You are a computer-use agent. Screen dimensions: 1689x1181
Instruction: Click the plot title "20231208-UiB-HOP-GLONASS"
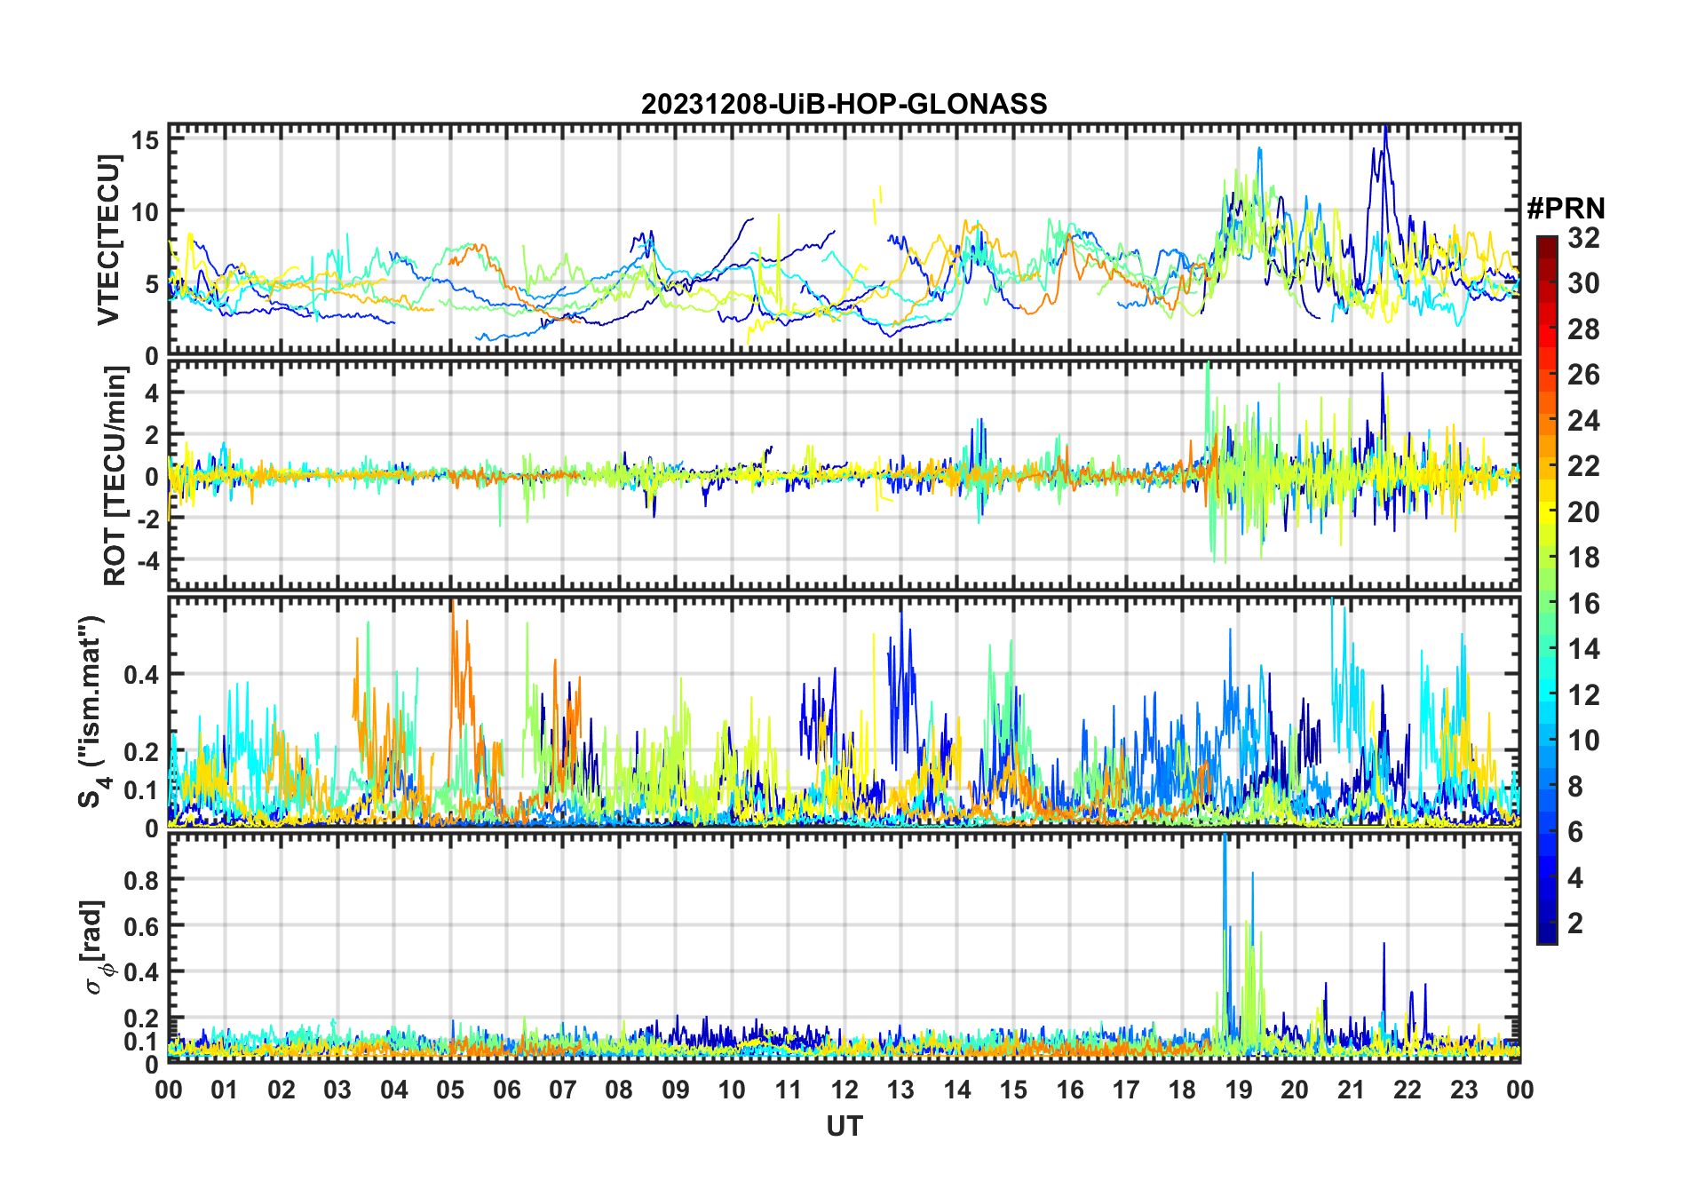point(844,104)
